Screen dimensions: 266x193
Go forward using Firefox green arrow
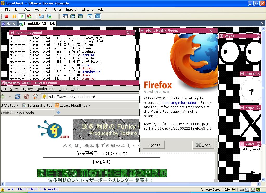(3, 96)
